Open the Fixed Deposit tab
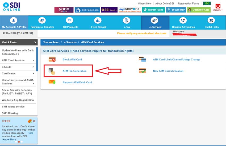Image resolution: width=226 pixels, height=146 pixels. pos(99,23)
